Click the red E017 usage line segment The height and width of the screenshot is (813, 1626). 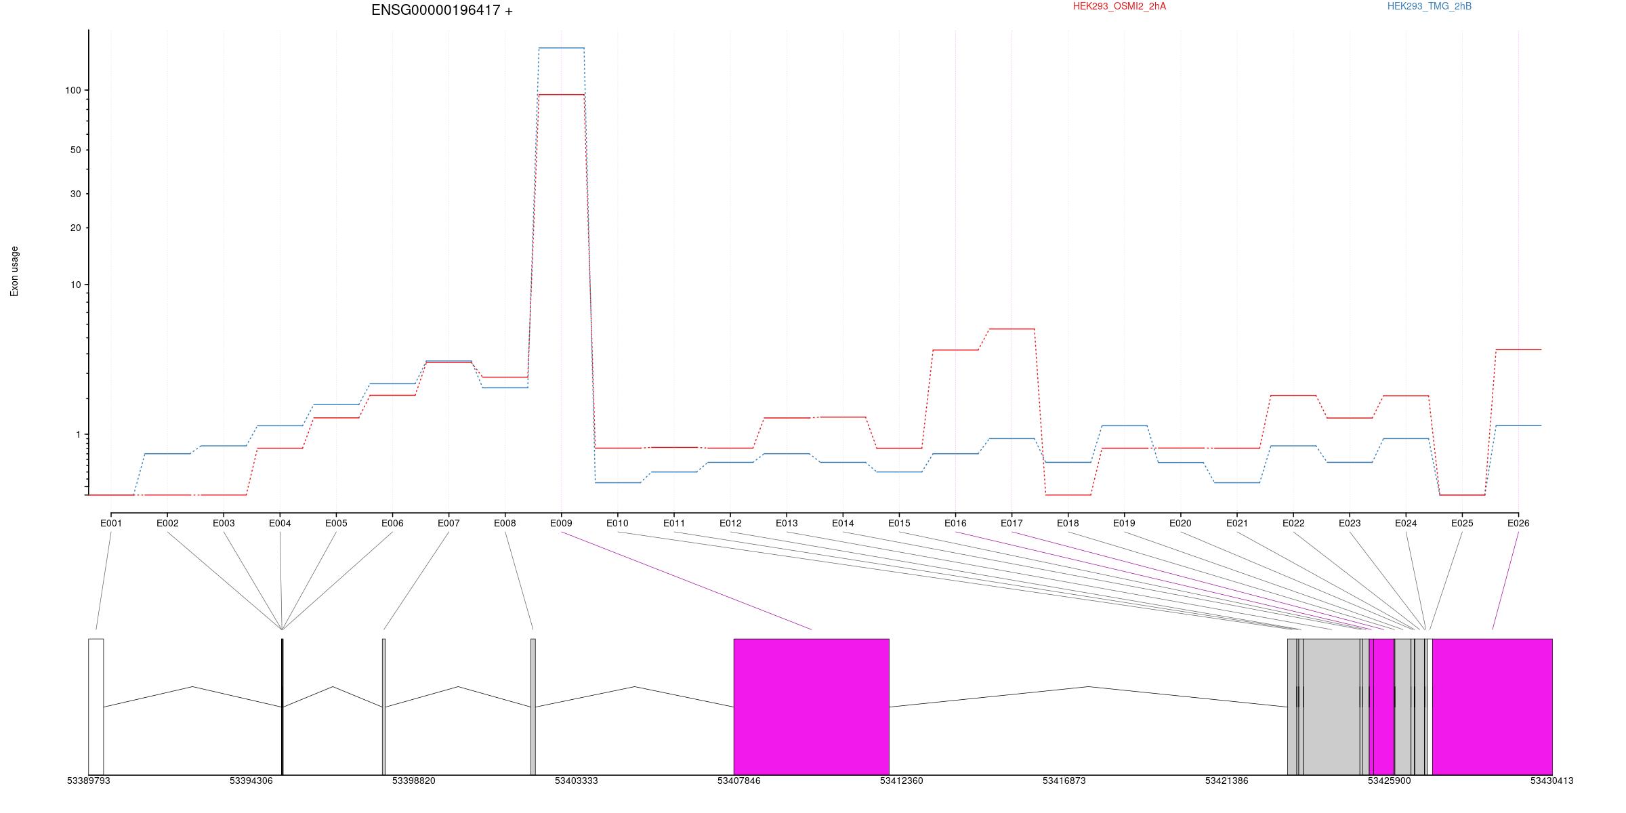(1012, 329)
